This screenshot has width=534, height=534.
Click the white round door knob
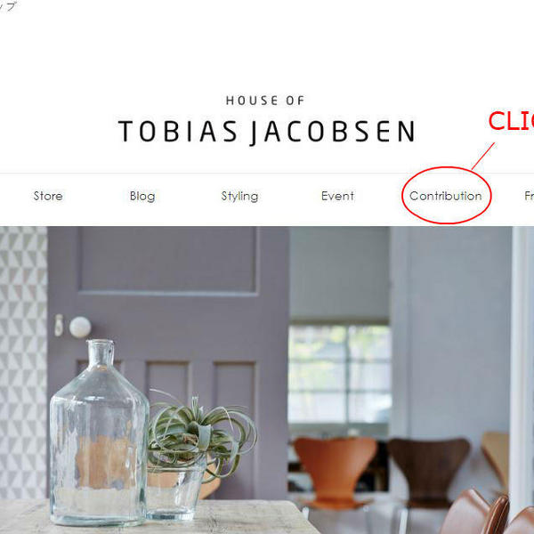[80, 327]
